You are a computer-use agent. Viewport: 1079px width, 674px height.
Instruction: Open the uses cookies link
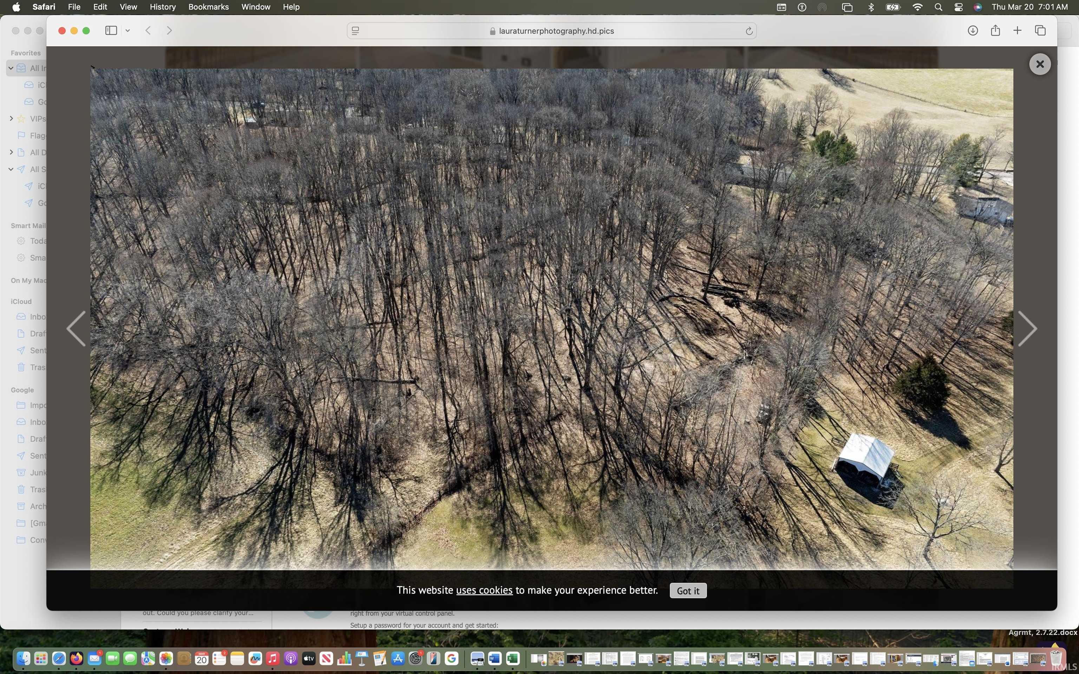[x=484, y=590]
